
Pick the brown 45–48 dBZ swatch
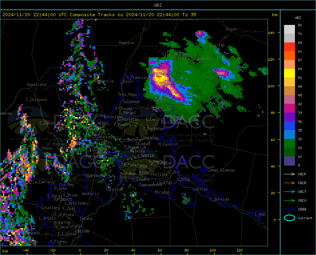click(289, 91)
